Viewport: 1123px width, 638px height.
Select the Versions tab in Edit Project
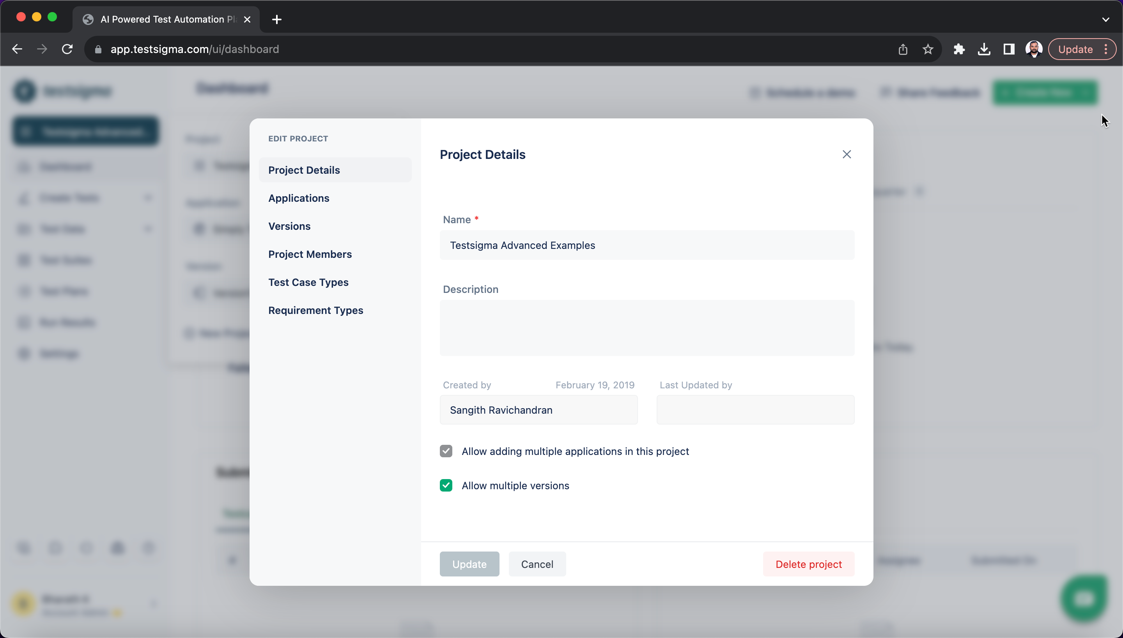coord(289,226)
